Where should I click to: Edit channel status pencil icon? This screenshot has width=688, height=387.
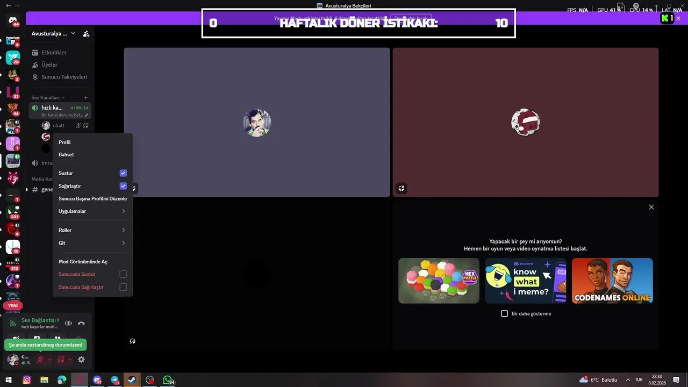click(87, 115)
